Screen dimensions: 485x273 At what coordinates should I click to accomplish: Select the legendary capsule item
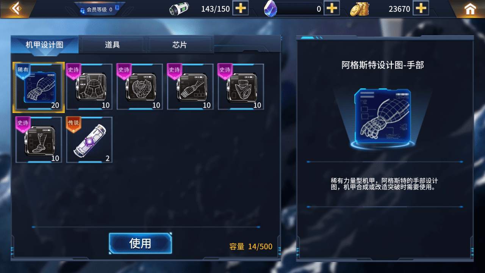[x=89, y=140]
